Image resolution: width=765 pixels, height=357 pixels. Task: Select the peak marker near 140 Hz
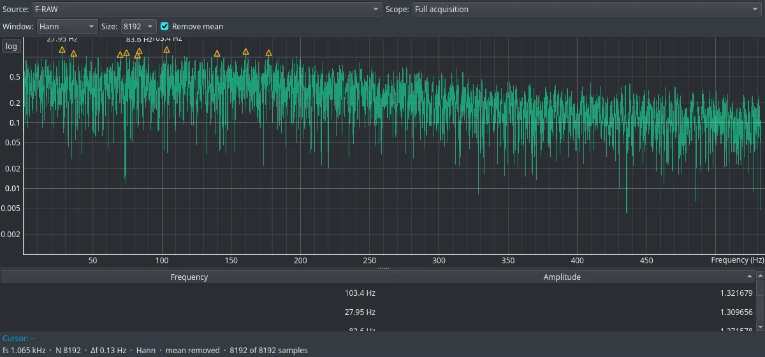[x=217, y=54]
